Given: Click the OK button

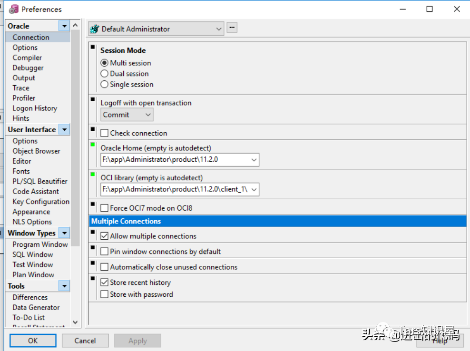Looking at the screenshot, I should (x=33, y=341).
